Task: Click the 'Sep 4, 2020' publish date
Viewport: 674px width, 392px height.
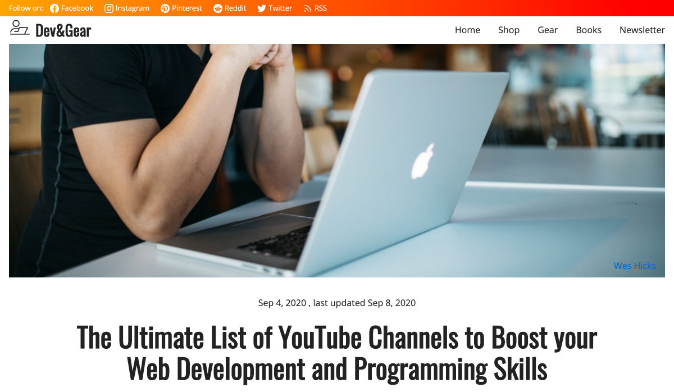Action: click(x=282, y=303)
